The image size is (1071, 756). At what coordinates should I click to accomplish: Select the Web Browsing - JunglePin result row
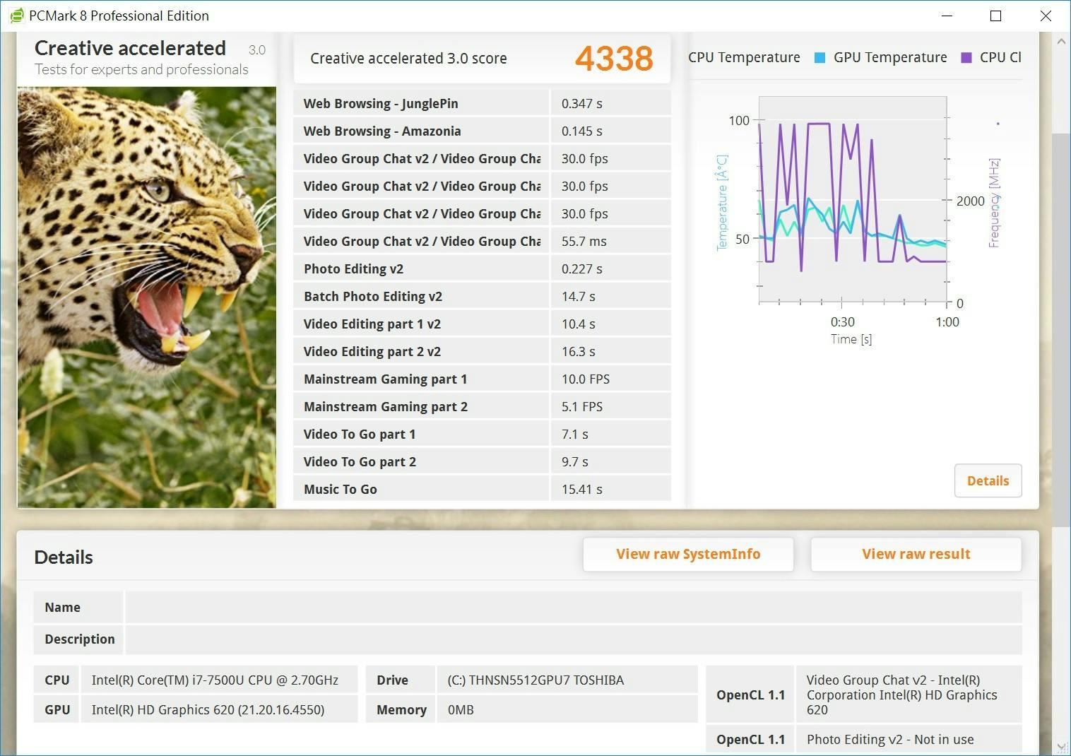[x=481, y=104]
